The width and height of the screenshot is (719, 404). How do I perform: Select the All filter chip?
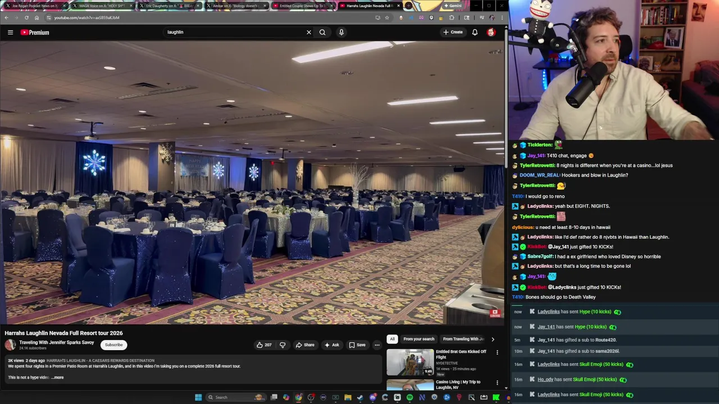click(x=392, y=339)
